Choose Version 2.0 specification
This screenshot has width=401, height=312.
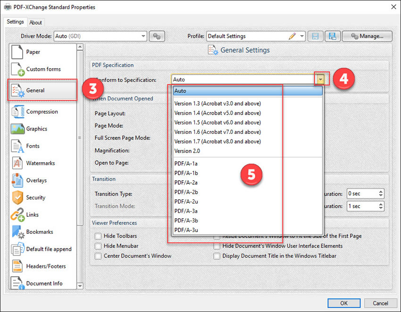[x=248, y=151]
